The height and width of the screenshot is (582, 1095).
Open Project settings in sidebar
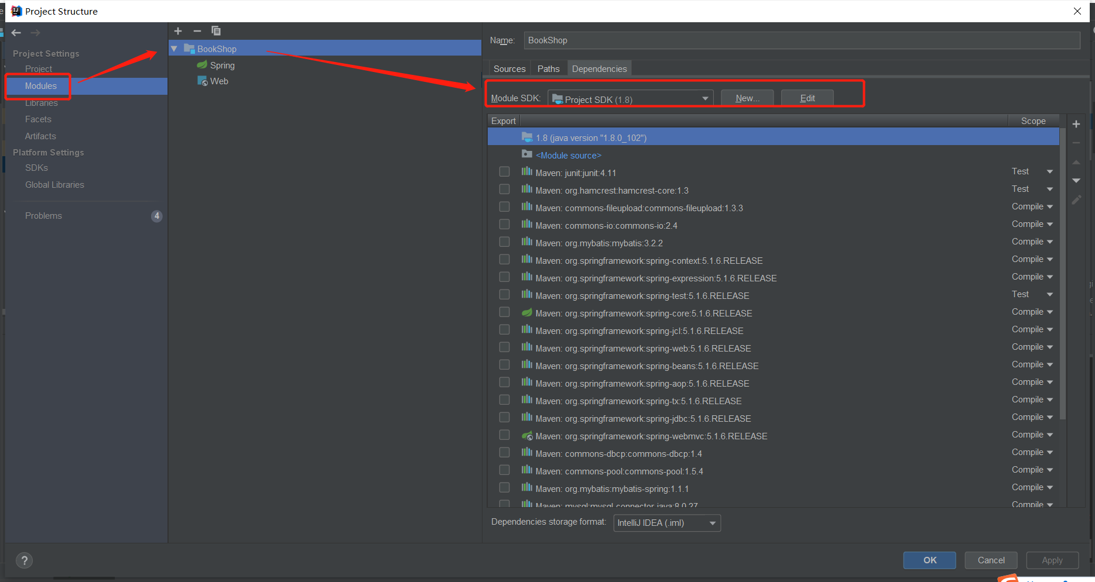click(39, 69)
